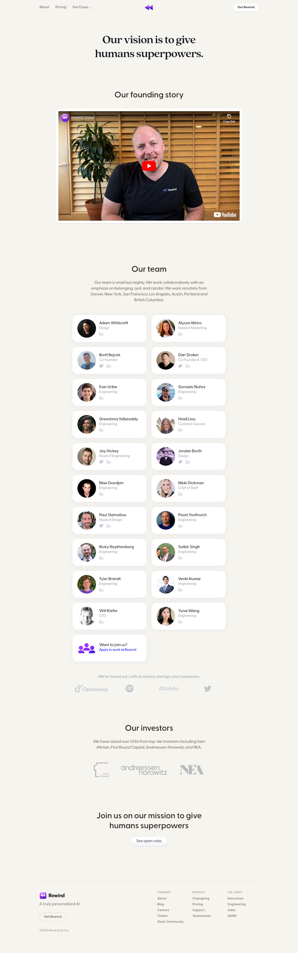Screen dimensions: 298x953
Task: Open Brett Bejcek's Twitter icon
Action: (x=101, y=366)
